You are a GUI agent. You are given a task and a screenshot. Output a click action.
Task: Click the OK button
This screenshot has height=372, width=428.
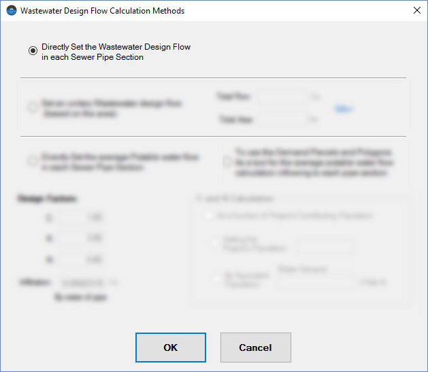(170, 348)
